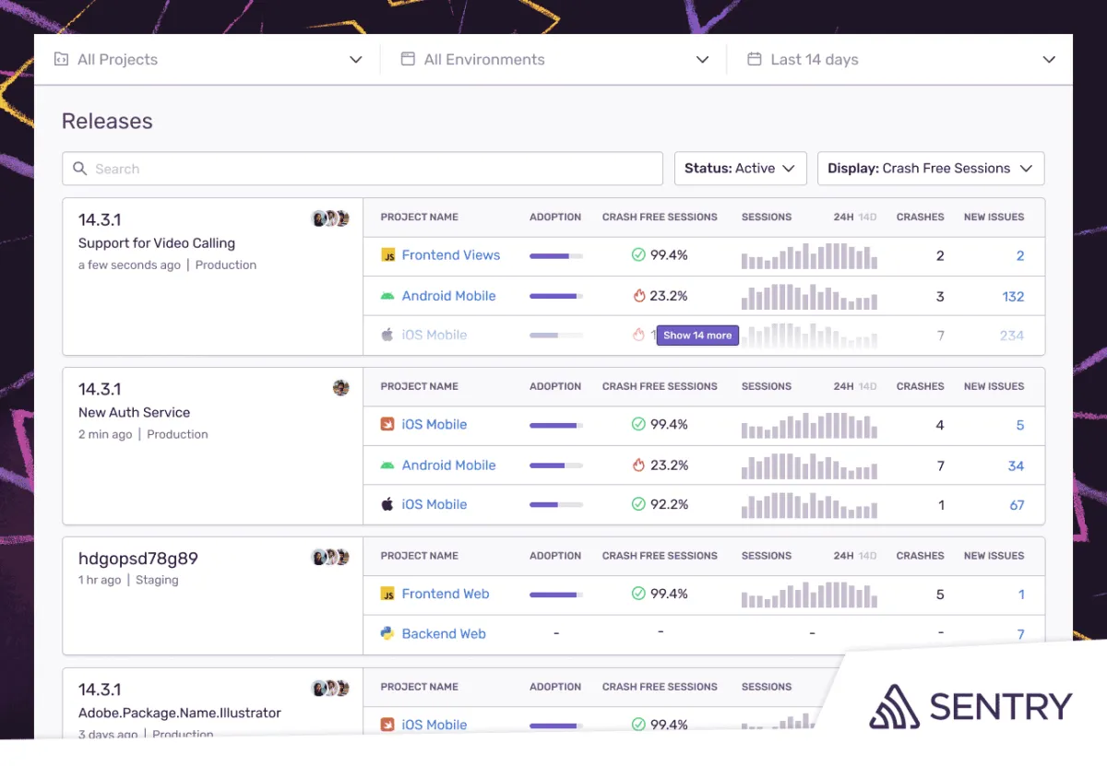The image size is (1107, 766).
Task: Open the hdgopsd78g89 release
Action: click(x=138, y=559)
